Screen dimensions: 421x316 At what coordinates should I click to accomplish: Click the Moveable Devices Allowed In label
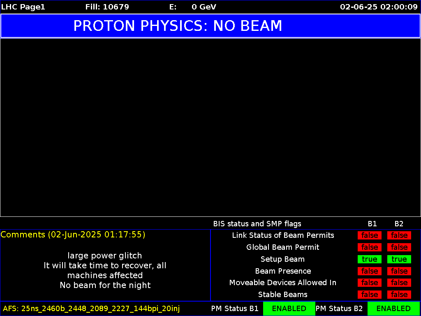tap(283, 283)
